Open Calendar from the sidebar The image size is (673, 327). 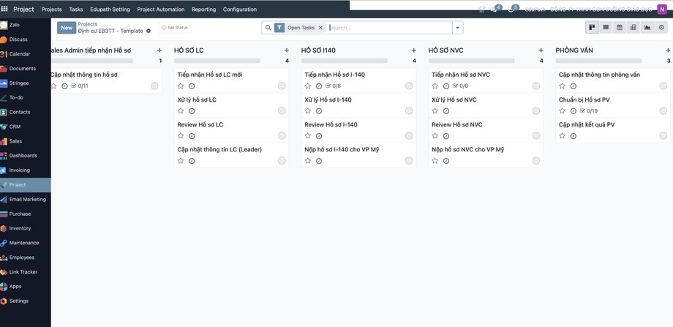(26, 54)
